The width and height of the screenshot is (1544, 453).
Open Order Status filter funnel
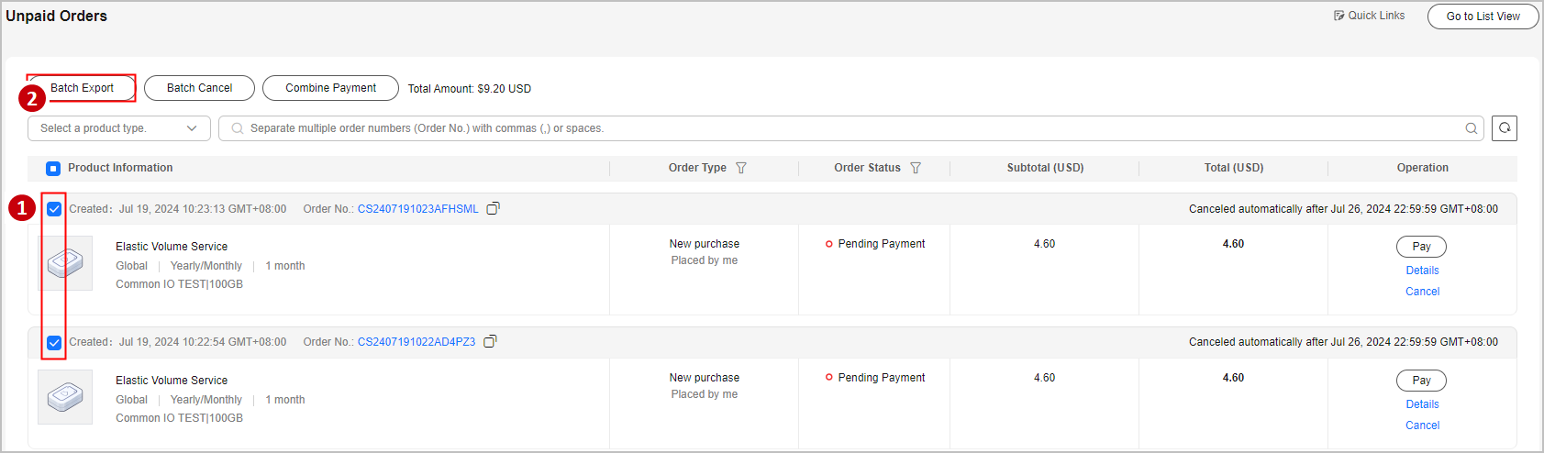point(916,168)
